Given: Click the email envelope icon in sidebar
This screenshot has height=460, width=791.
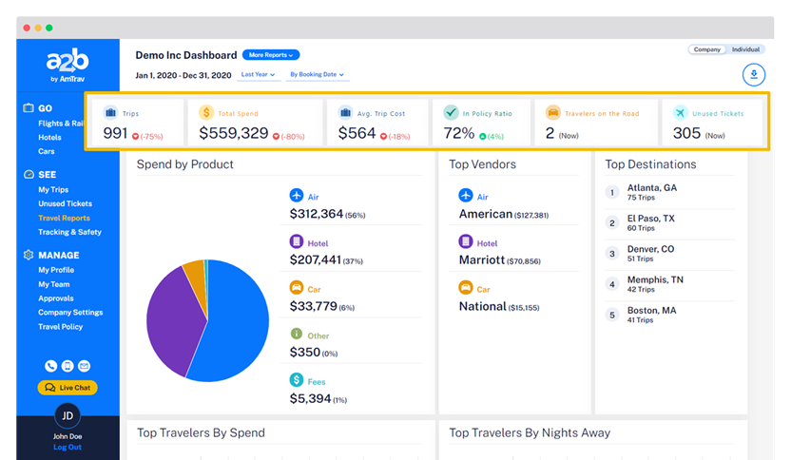Looking at the screenshot, I should pyautogui.click(x=84, y=366).
